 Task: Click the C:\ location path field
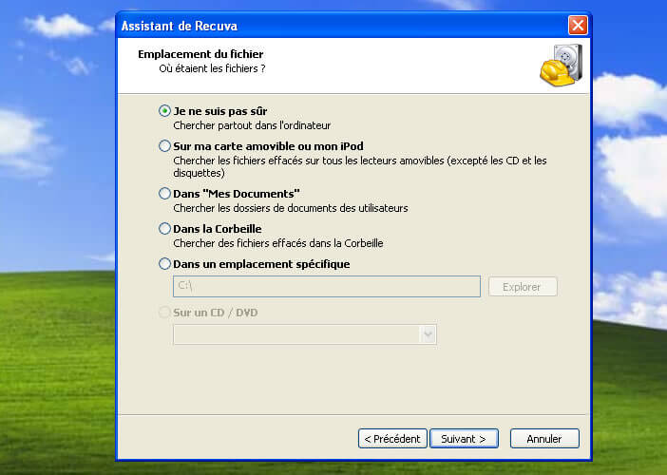[327, 286]
